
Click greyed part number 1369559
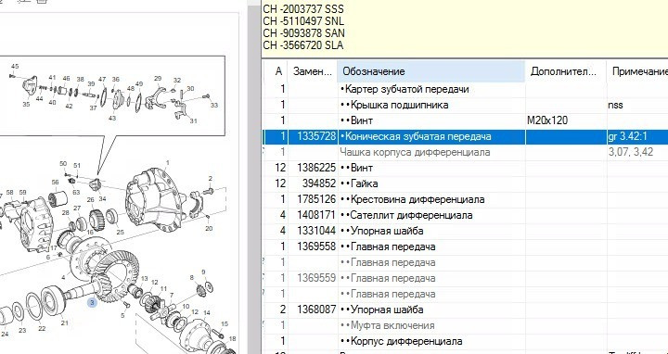tap(316, 278)
